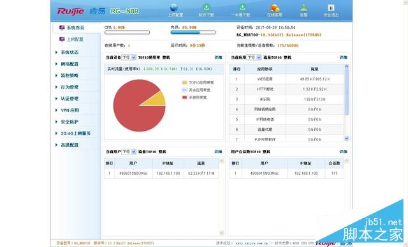Image resolution: width=408 pixels, height=247 pixels.
Task: Expand the 网络配置 sidebar section
Action: pyautogui.click(x=69, y=64)
